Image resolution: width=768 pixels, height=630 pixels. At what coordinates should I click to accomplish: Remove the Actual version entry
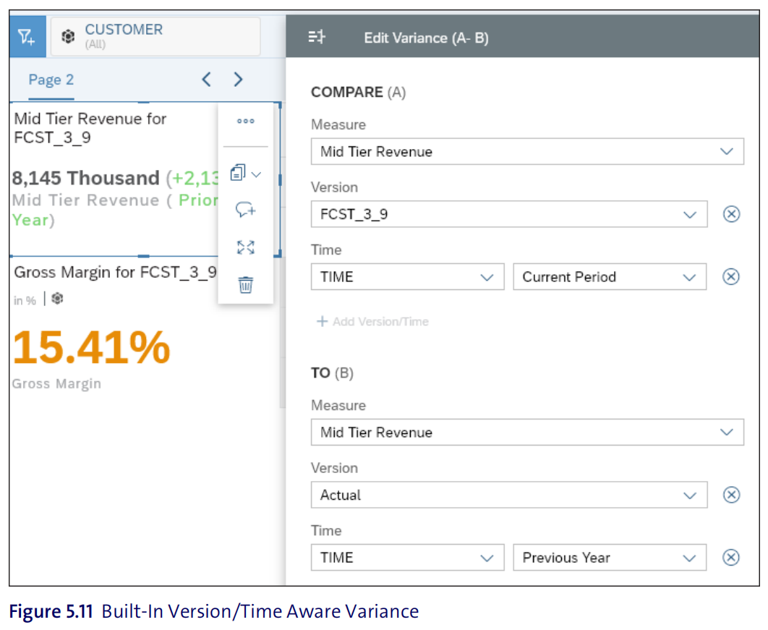(x=731, y=495)
